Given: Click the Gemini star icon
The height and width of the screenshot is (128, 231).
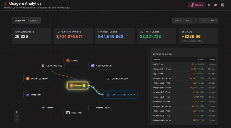Looking at the screenshot, I should pos(43,108).
